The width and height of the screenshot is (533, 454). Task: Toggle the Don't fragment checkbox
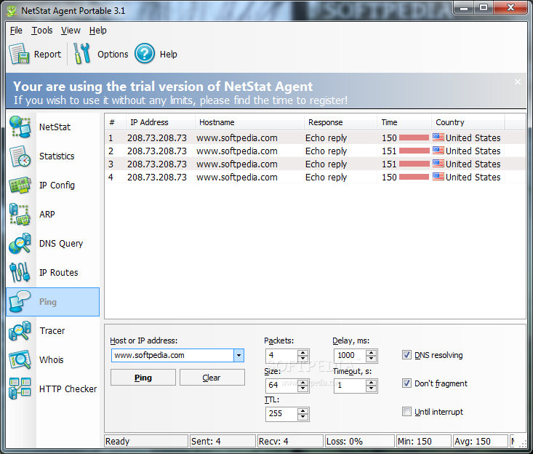pos(406,383)
